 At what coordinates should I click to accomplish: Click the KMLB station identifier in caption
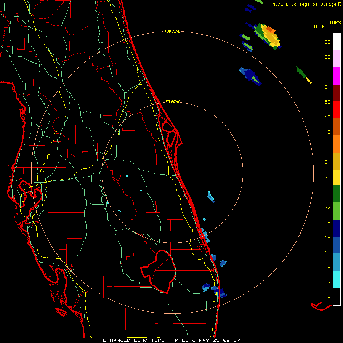coord(181,340)
